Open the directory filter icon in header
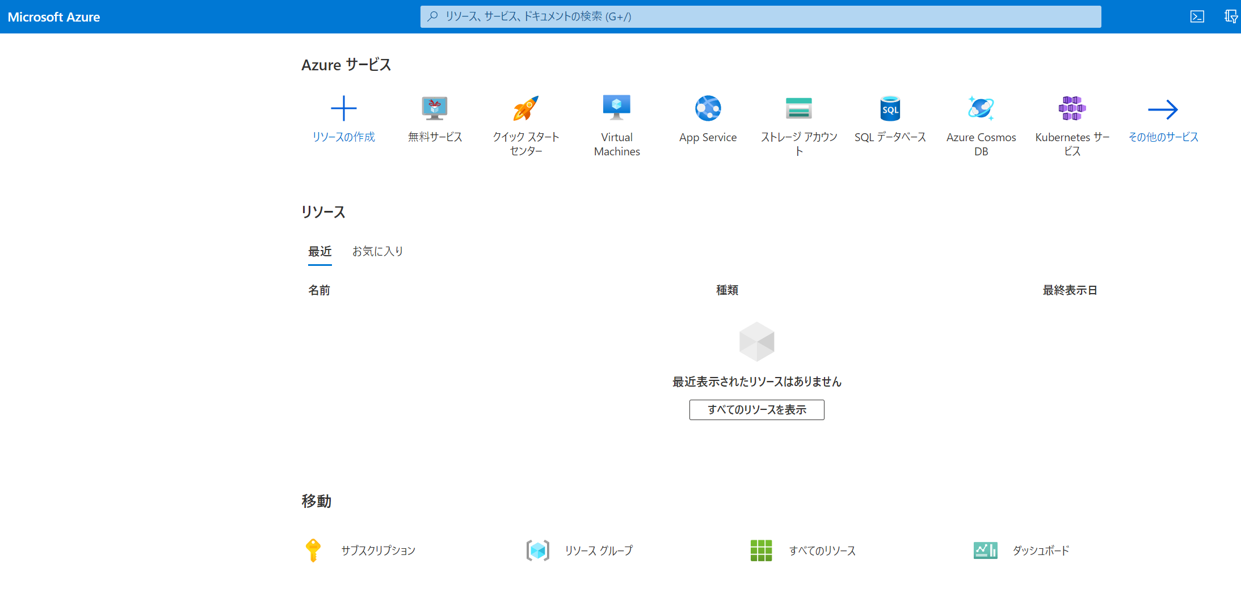 point(1231,17)
